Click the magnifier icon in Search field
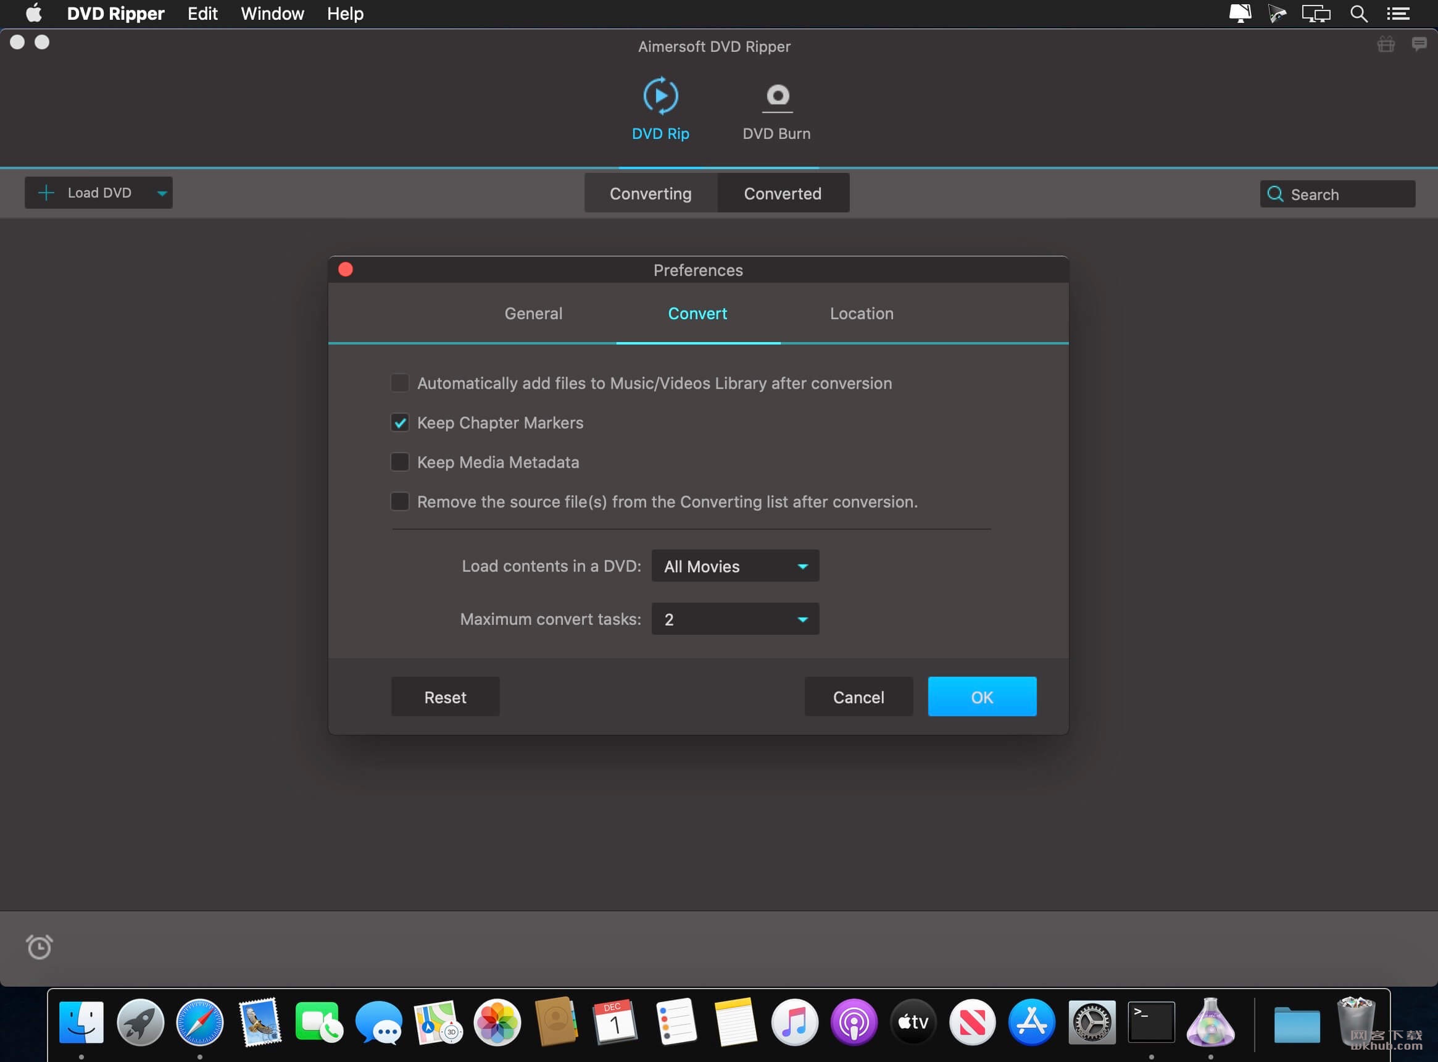This screenshot has height=1062, width=1438. (x=1276, y=194)
